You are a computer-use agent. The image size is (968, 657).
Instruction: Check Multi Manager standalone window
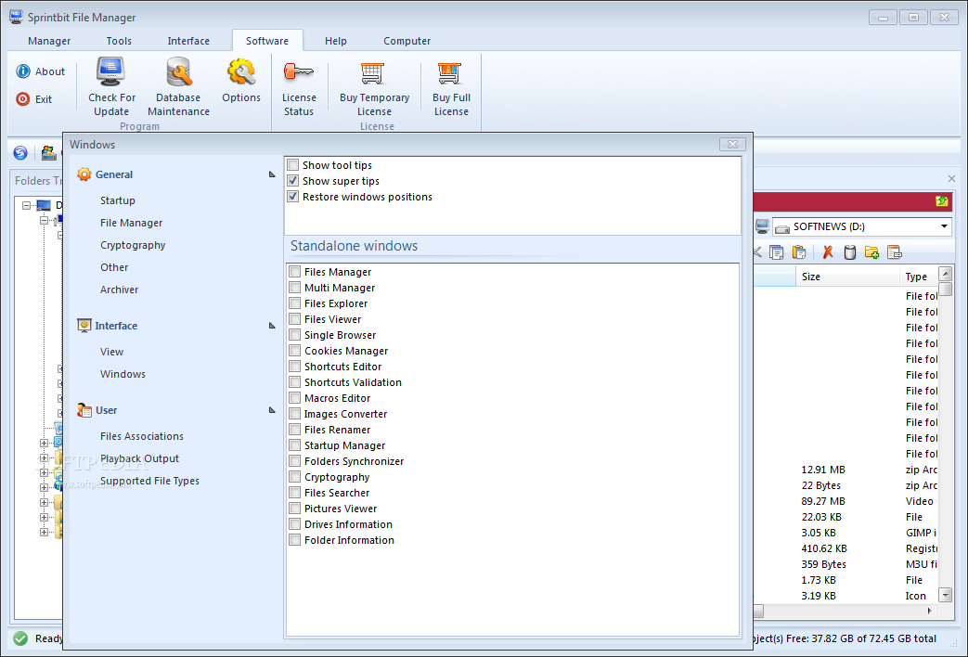295,288
